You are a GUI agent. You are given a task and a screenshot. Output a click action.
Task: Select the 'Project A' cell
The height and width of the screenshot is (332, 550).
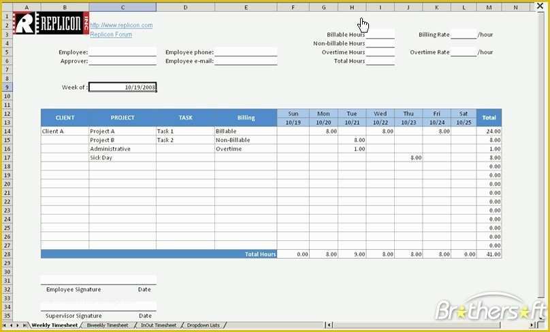pyautogui.click(x=123, y=131)
